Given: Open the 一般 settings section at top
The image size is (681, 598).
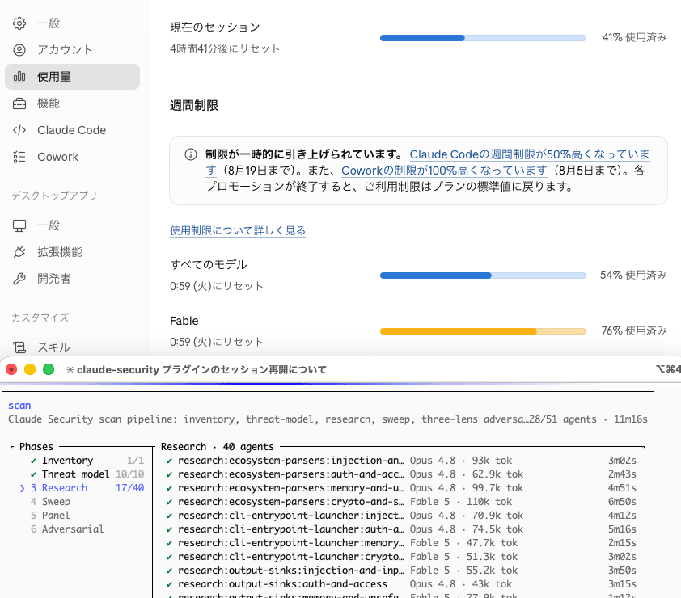Looking at the screenshot, I should click(72, 23).
